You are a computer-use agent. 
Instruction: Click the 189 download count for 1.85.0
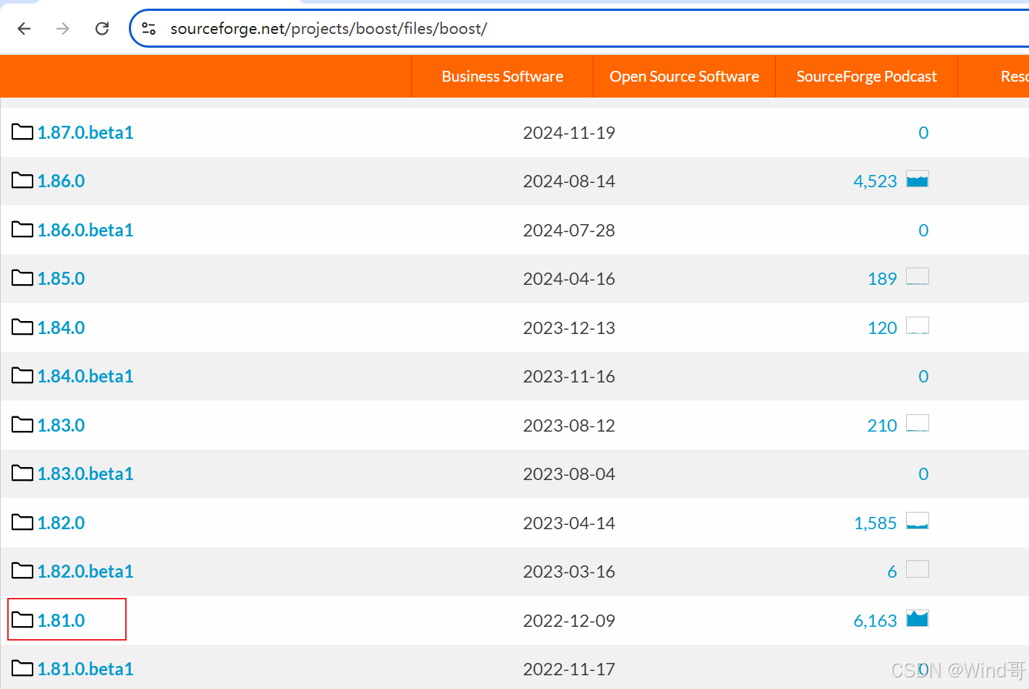pyautogui.click(x=881, y=278)
